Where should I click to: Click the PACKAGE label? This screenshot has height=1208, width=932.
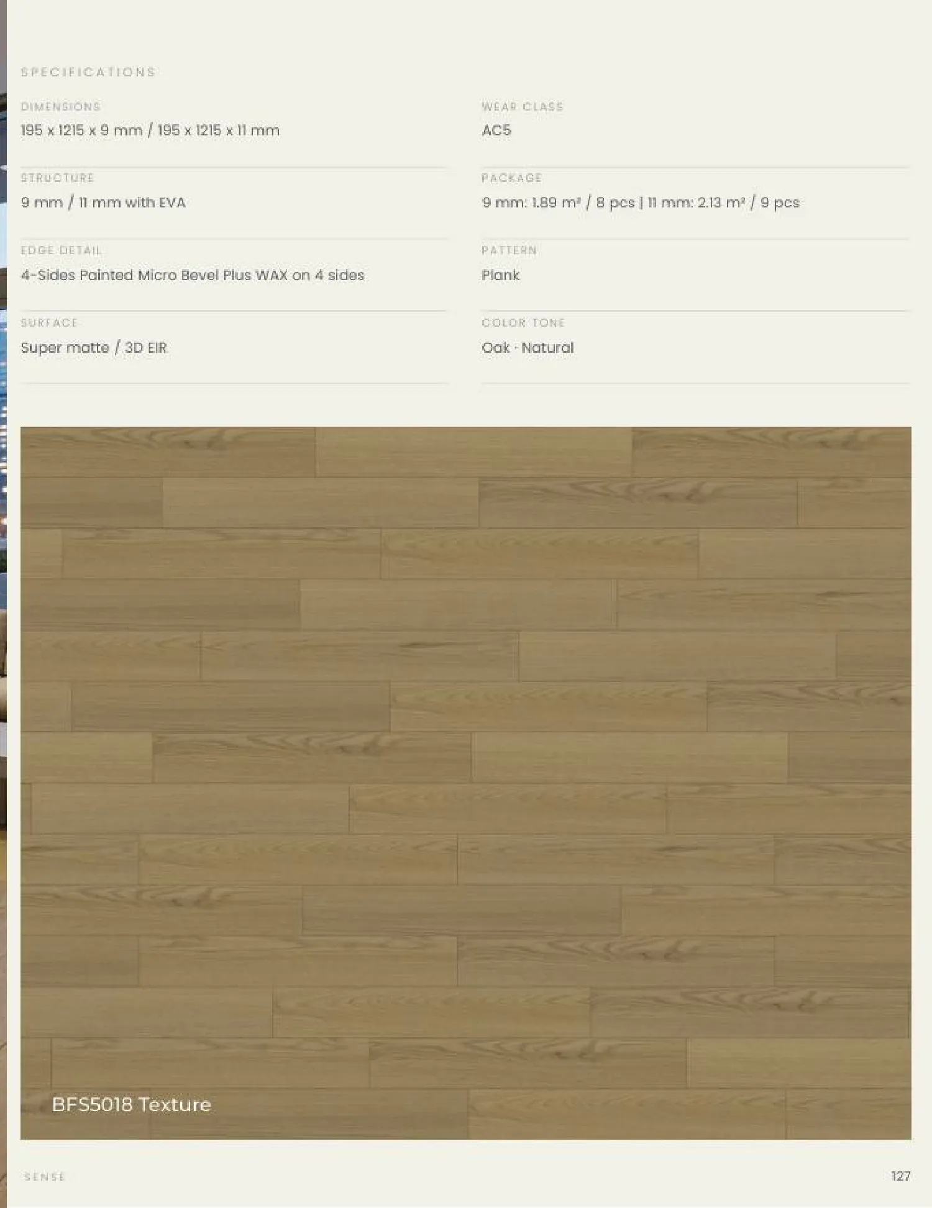pyautogui.click(x=512, y=178)
